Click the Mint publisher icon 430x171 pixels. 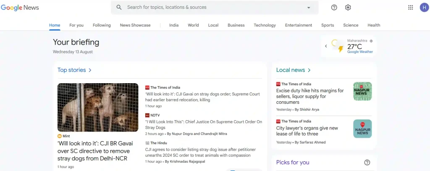pyautogui.click(x=60, y=136)
